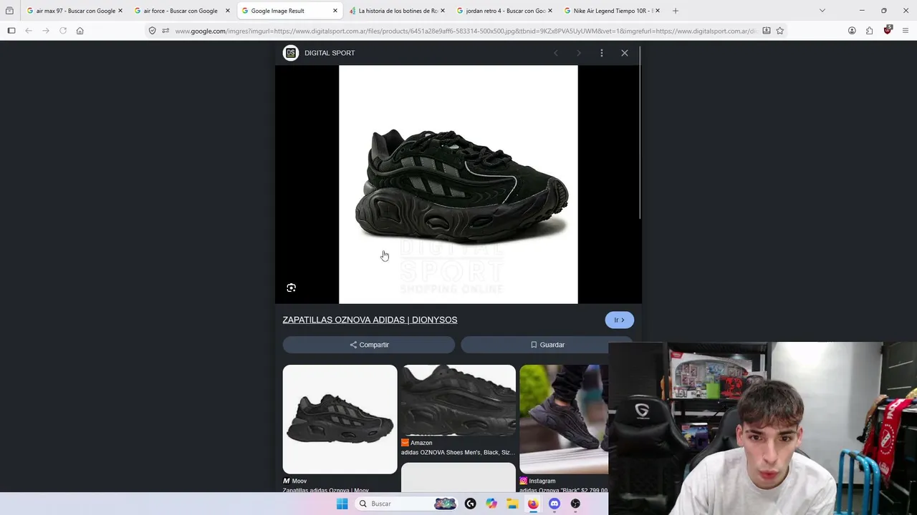Launch Copilot from the taskbar
This screenshot has height=515, width=917.
(x=491, y=504)
